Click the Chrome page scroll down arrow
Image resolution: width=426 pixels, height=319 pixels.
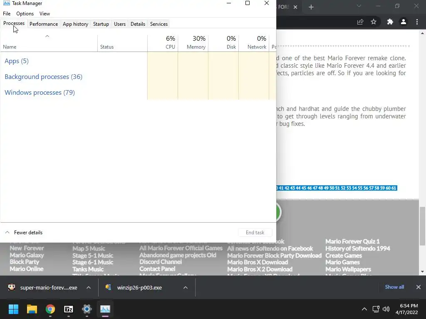tap(422, 272)
